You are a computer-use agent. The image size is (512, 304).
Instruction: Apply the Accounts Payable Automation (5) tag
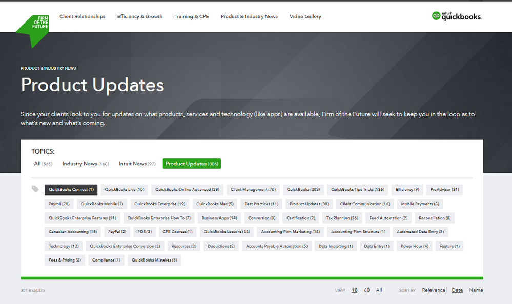[x=277, y=246]
